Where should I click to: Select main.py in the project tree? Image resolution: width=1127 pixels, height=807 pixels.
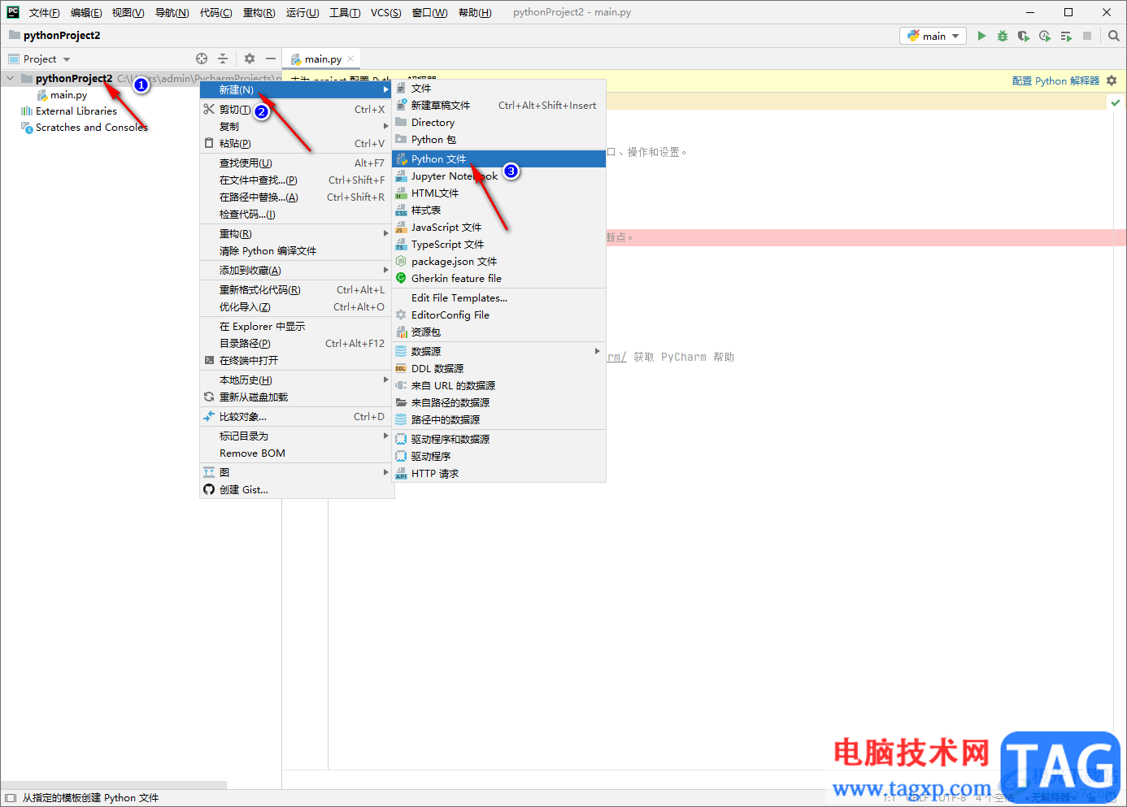68,95
